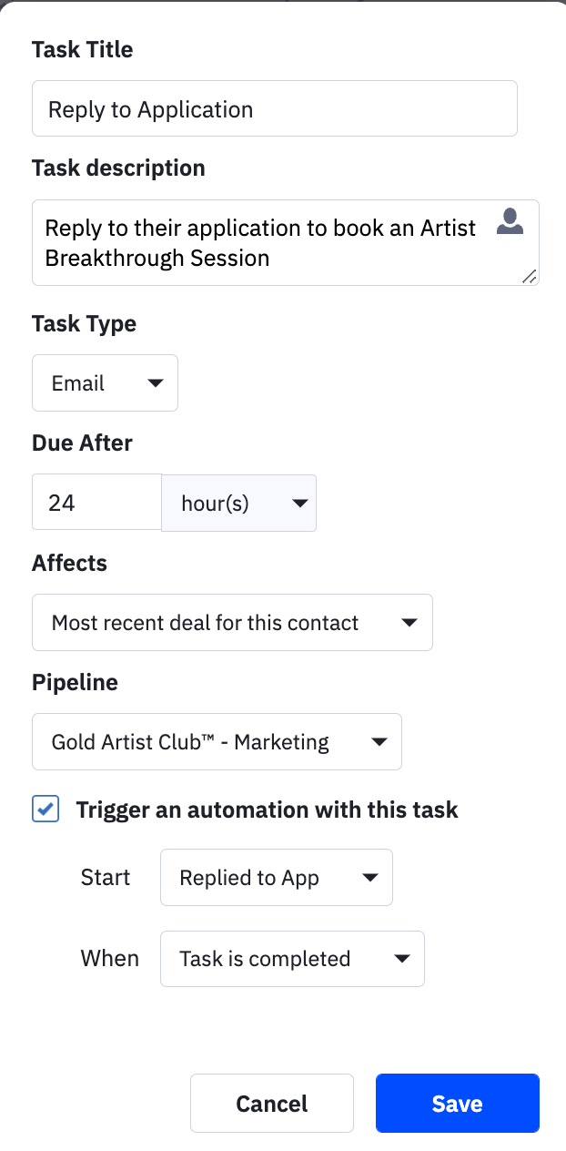Viewport: 566px width, 1151px height.
Task: Select the hour(s) time unit selector
Action: [x=238, y=503]
